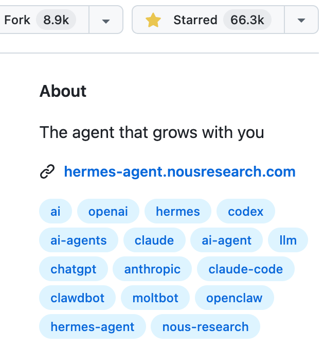Open the 'hermes' topic tag
This screenshot has width=324, height=346.
coord(177,211)
